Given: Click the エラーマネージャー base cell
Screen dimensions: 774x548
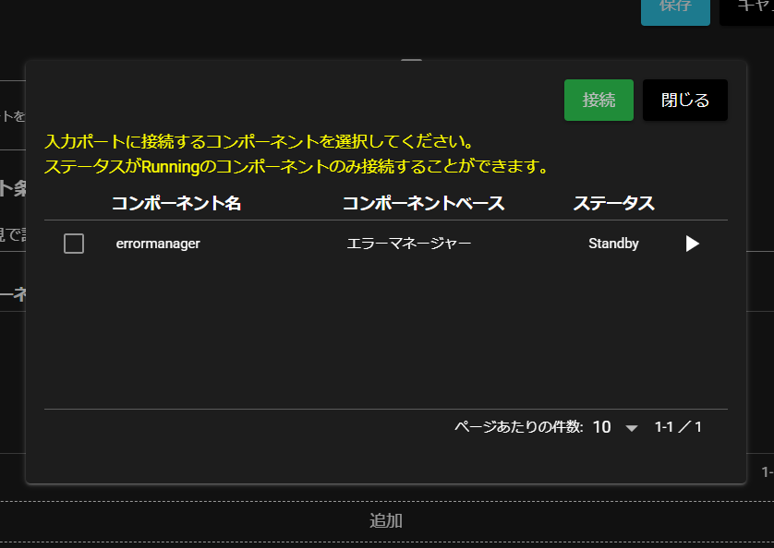Looking at the screenshot, I should [408, 244].
